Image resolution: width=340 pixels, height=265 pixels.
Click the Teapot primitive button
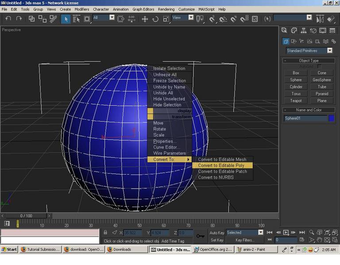[296, 101]
